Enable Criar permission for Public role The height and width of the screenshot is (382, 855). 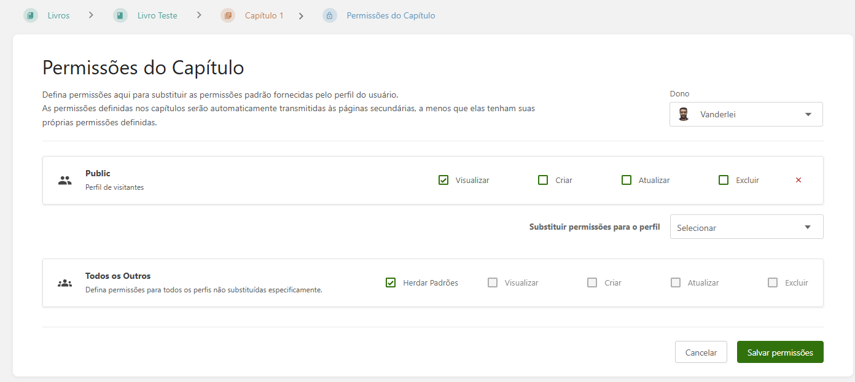[x=543, y=180]
